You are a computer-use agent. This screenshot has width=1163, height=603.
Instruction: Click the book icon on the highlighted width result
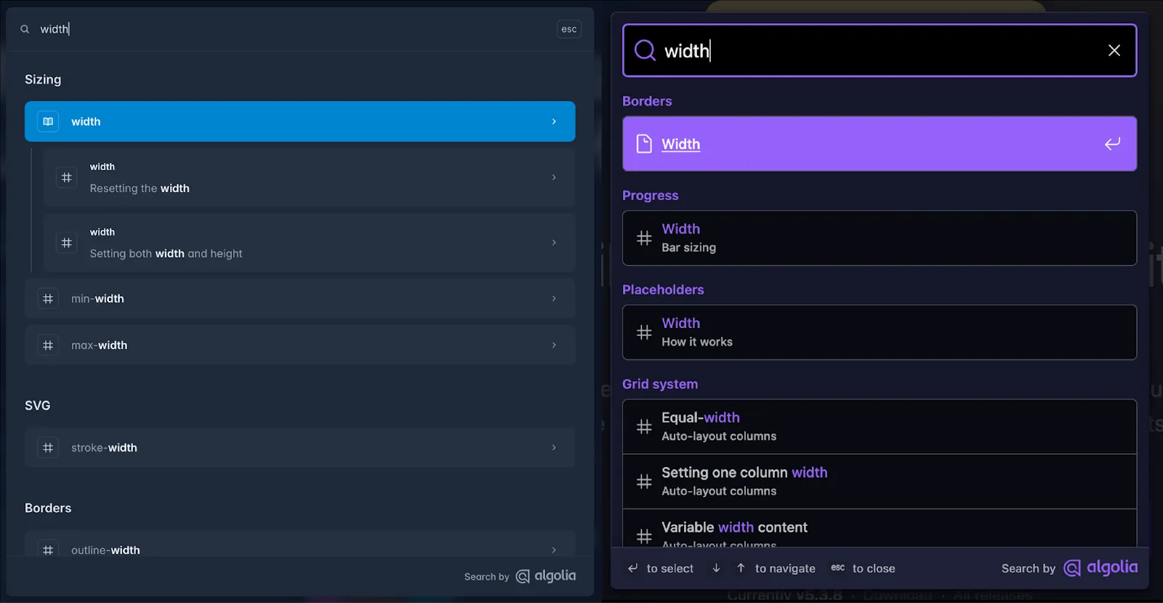48,121
